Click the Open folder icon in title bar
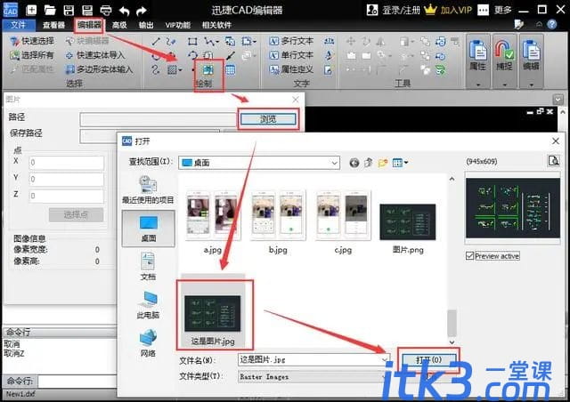Viewport: 570px width, 402px height. point(50,10)
